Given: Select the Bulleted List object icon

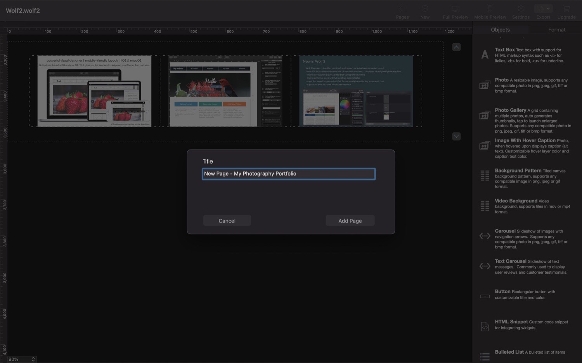Looking at the screenshot, I should (485, 356).
